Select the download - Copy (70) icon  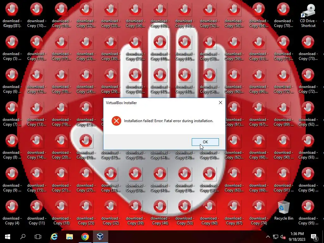pyautogui.click(x=283, y=16)
